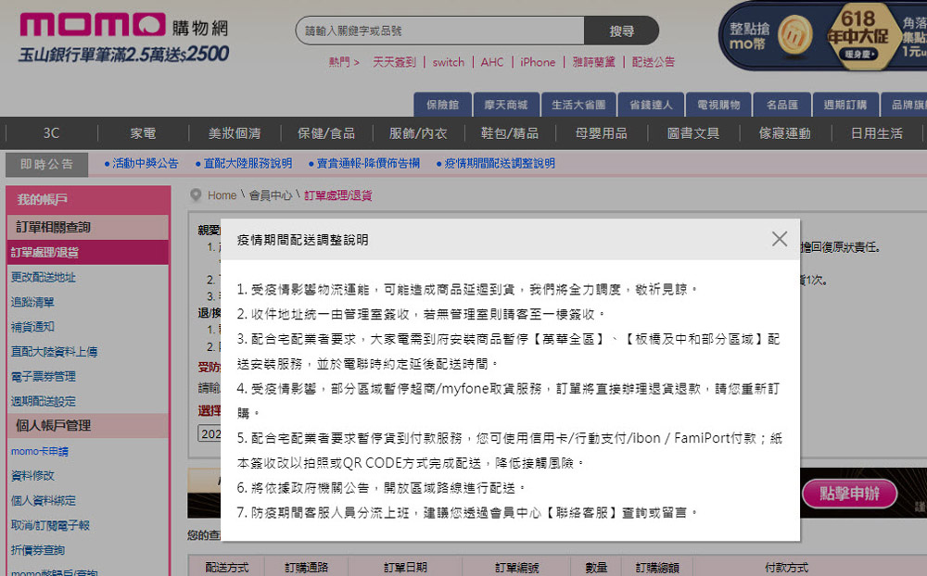Viewport: 927px width, 576px height.
Task: Open 週期配送設定 in the sidebar
Action: (44, 401)
